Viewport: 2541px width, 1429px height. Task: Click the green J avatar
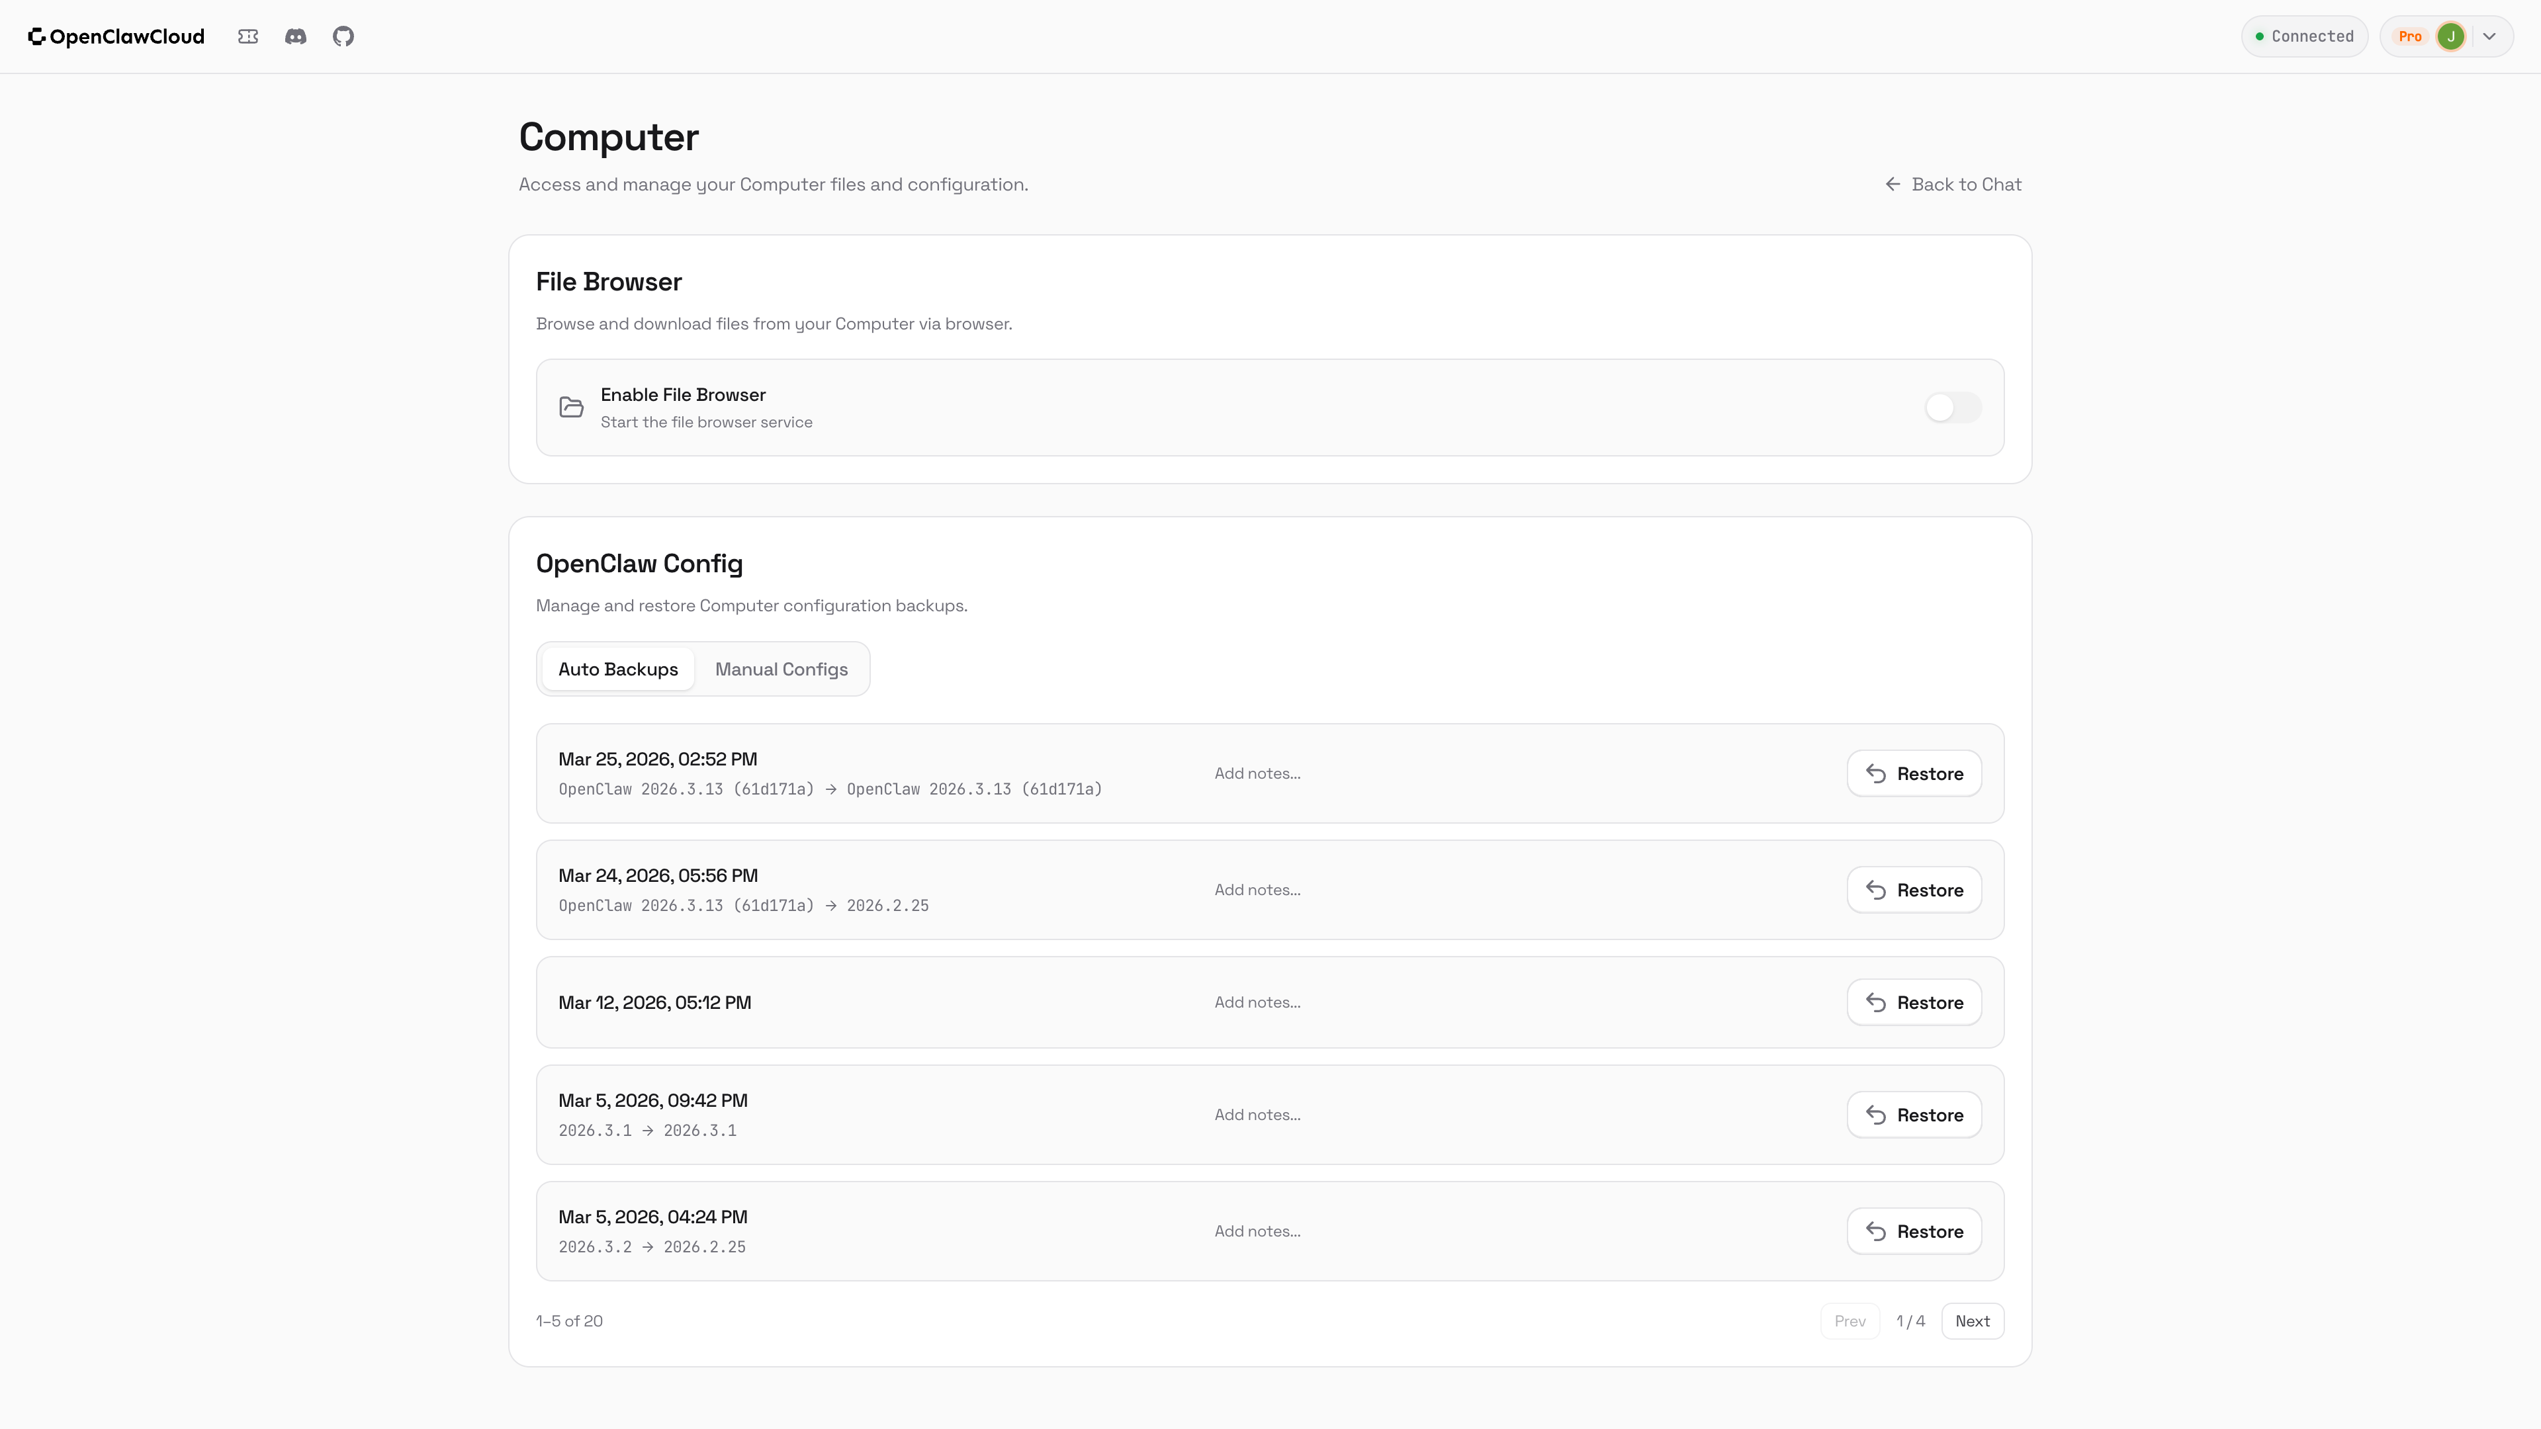(x=2450, y=36)
